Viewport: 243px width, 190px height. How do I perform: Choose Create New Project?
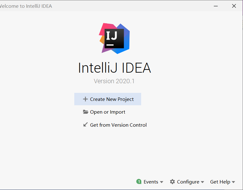coord(108,99)
